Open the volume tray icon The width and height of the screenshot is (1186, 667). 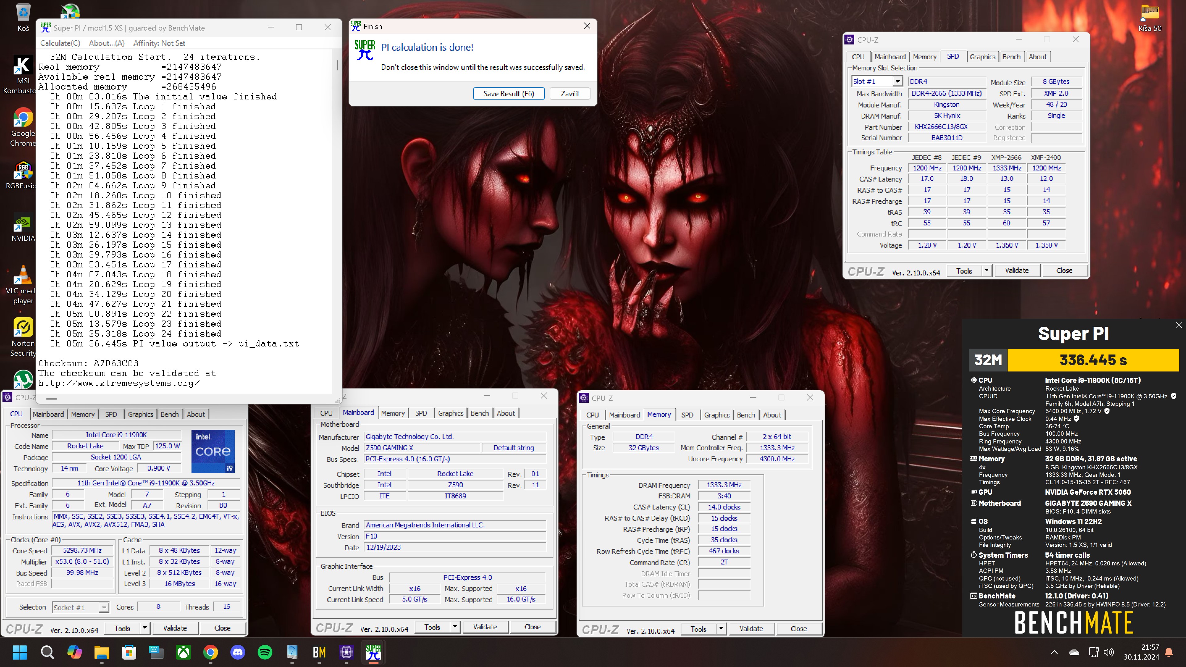pos(1109,652)
